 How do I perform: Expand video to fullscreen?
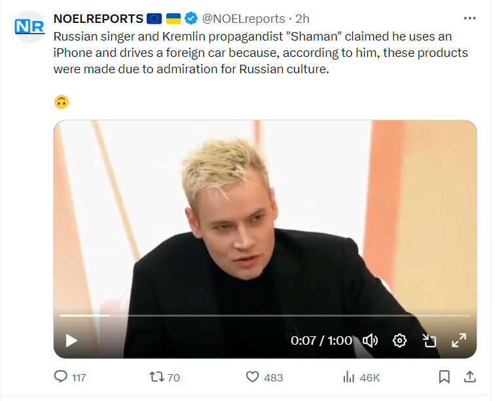tap(459, 340)
